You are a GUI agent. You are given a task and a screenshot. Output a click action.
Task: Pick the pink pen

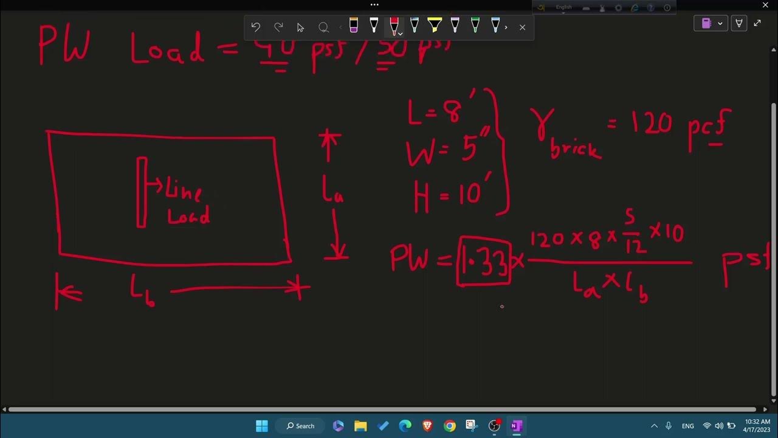[455, 26]
